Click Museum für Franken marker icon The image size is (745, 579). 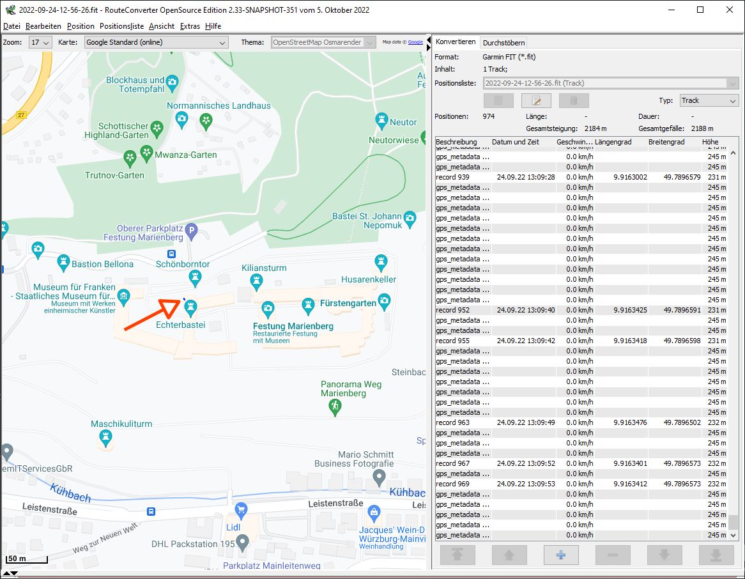123,297
